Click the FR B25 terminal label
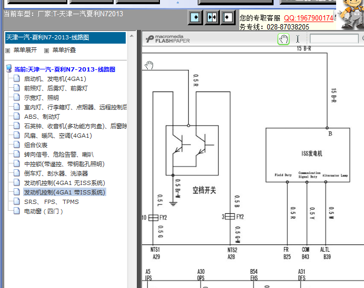 287,253
